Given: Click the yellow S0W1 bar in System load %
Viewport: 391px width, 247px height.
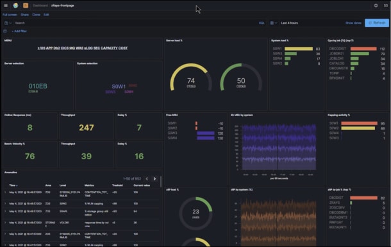Looking at the screenshot, I should [299, 49].
